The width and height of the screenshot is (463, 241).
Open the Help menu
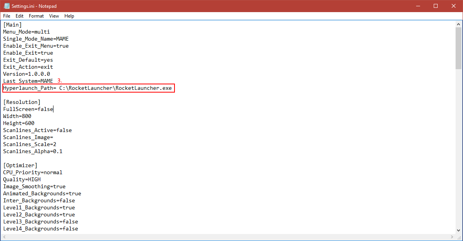point(69,16)
